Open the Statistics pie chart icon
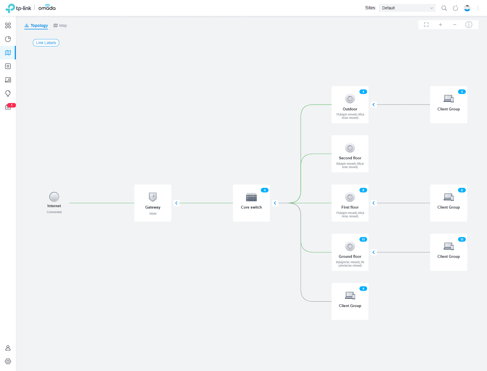Screen dimensions: 487x371 coord(8,39)
